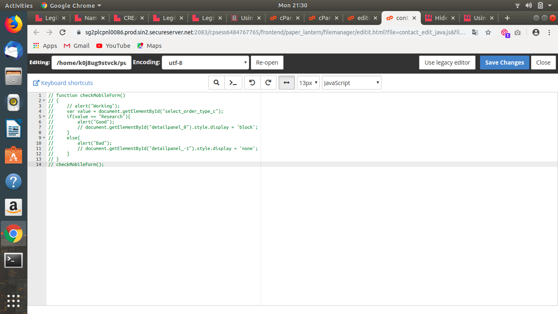The height and width of the screenshot is (314, 558).
Task: Open the JavaScript language mode dropdown
Action: [x=351, y=83]
